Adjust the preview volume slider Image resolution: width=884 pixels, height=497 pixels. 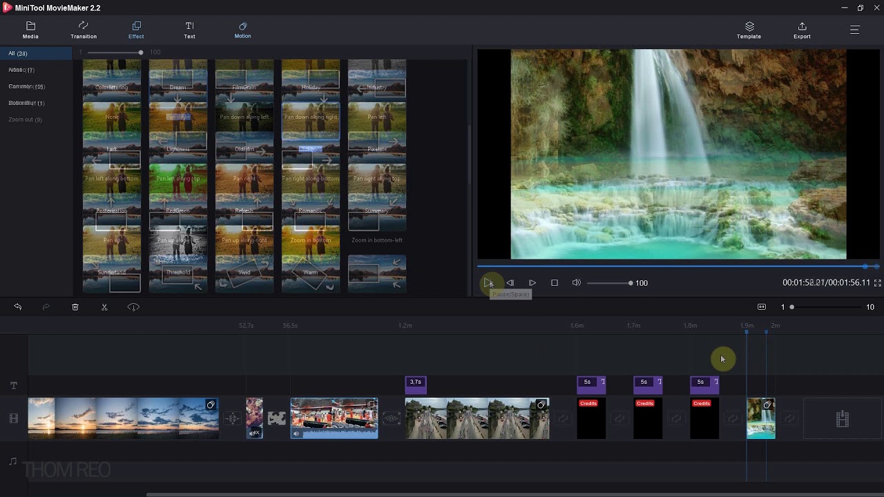[x=609, y=283]
